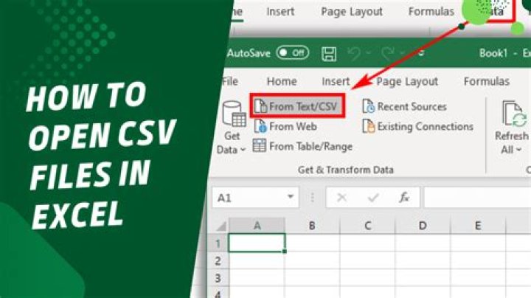Expand the Get Data dropdown arrow
Screen dimensions: 531x298
(243, 150)
